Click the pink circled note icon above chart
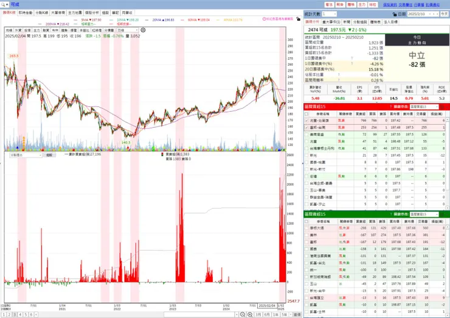Image resolution: width=450 pixels, height=318 pixels. [264, 19]
